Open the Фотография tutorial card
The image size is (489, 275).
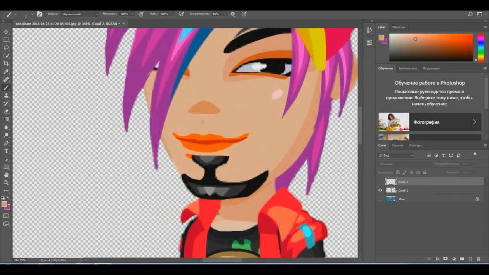[430, 122]
